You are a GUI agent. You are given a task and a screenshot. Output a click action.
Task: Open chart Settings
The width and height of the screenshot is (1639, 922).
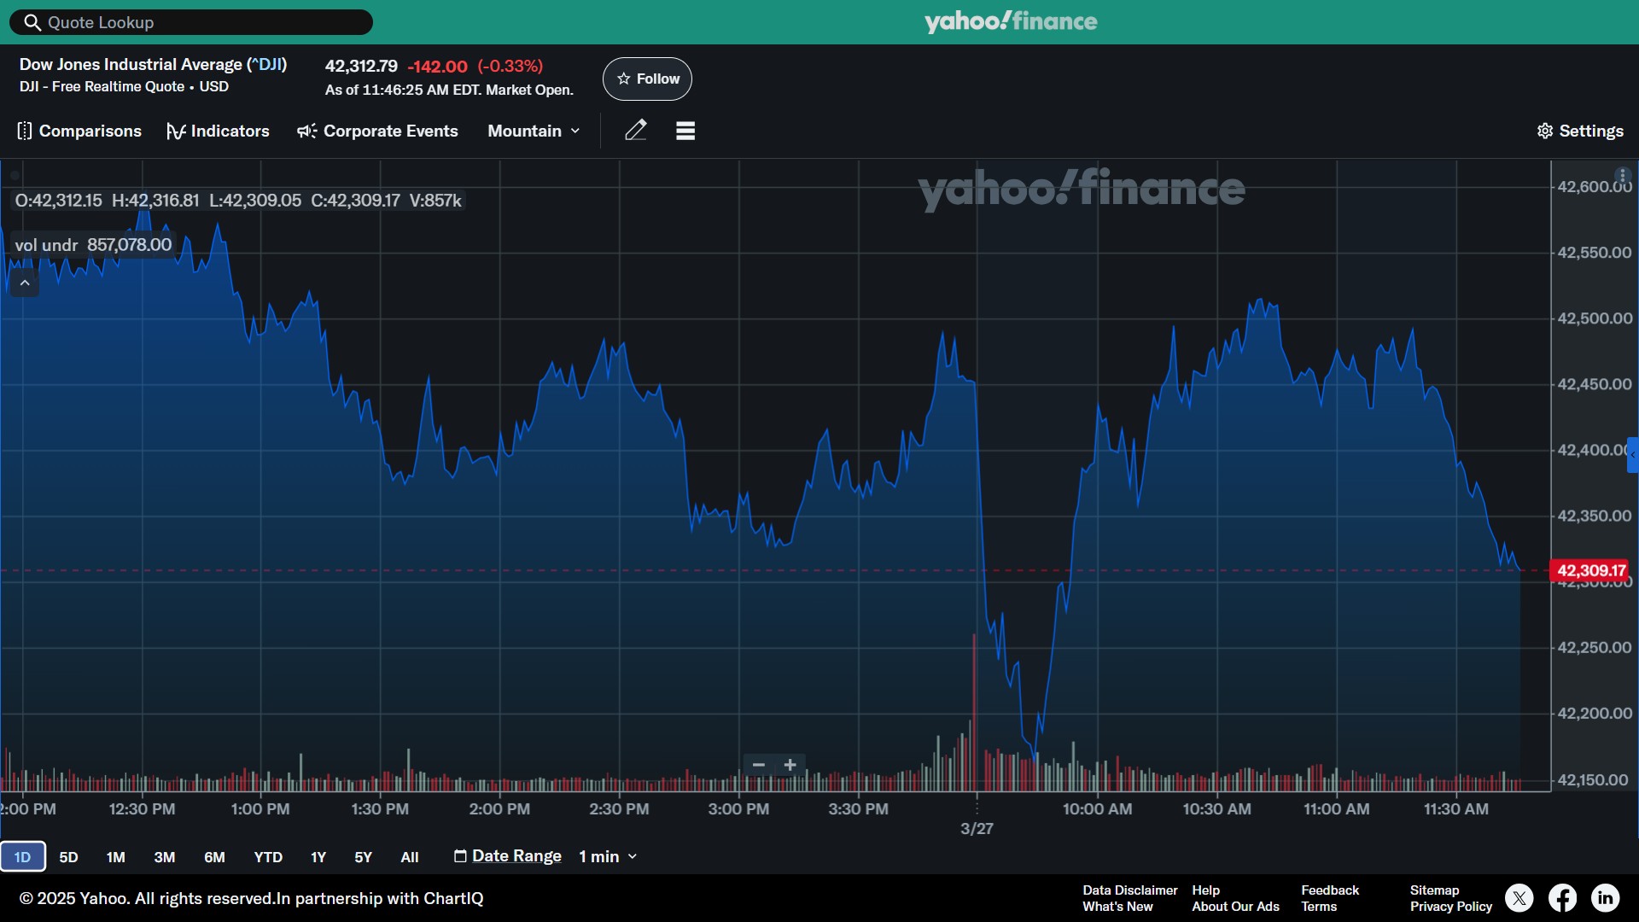[1580, 131]
